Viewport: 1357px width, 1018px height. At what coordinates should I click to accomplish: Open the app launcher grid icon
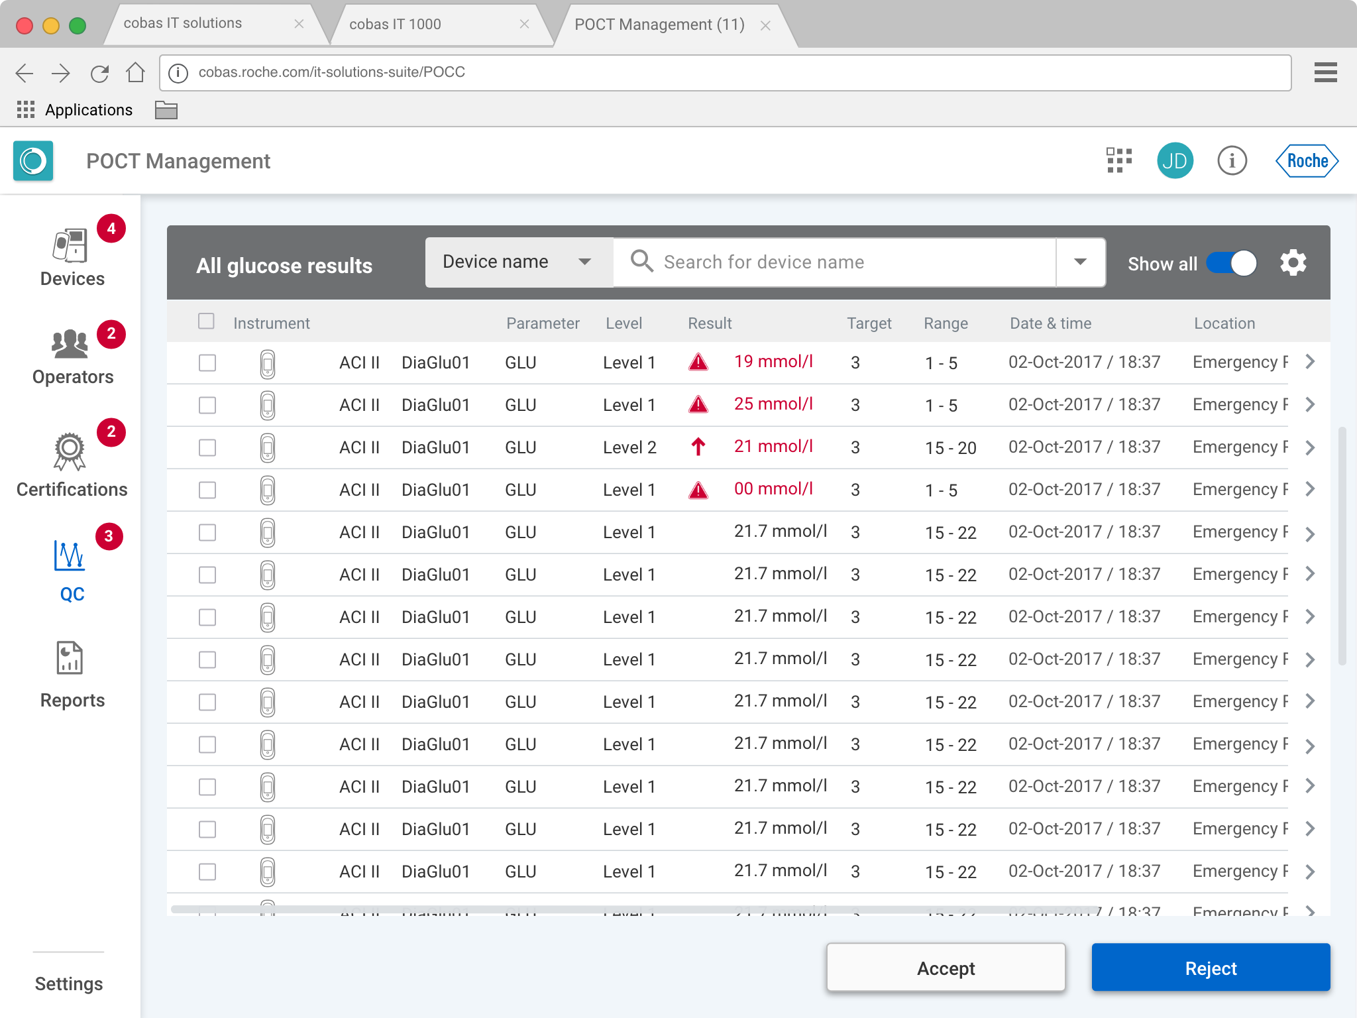[1119, 160]
